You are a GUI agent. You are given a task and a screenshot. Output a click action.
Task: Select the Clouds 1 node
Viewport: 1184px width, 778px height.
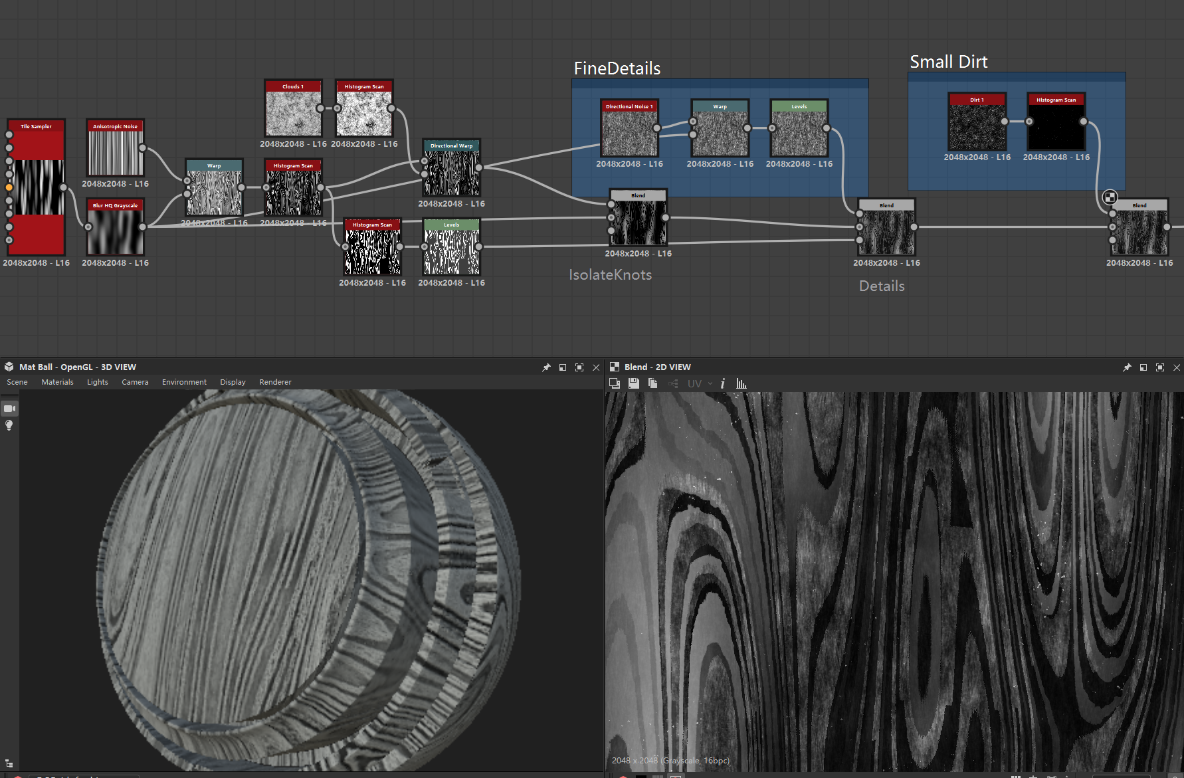pos(293,113)
